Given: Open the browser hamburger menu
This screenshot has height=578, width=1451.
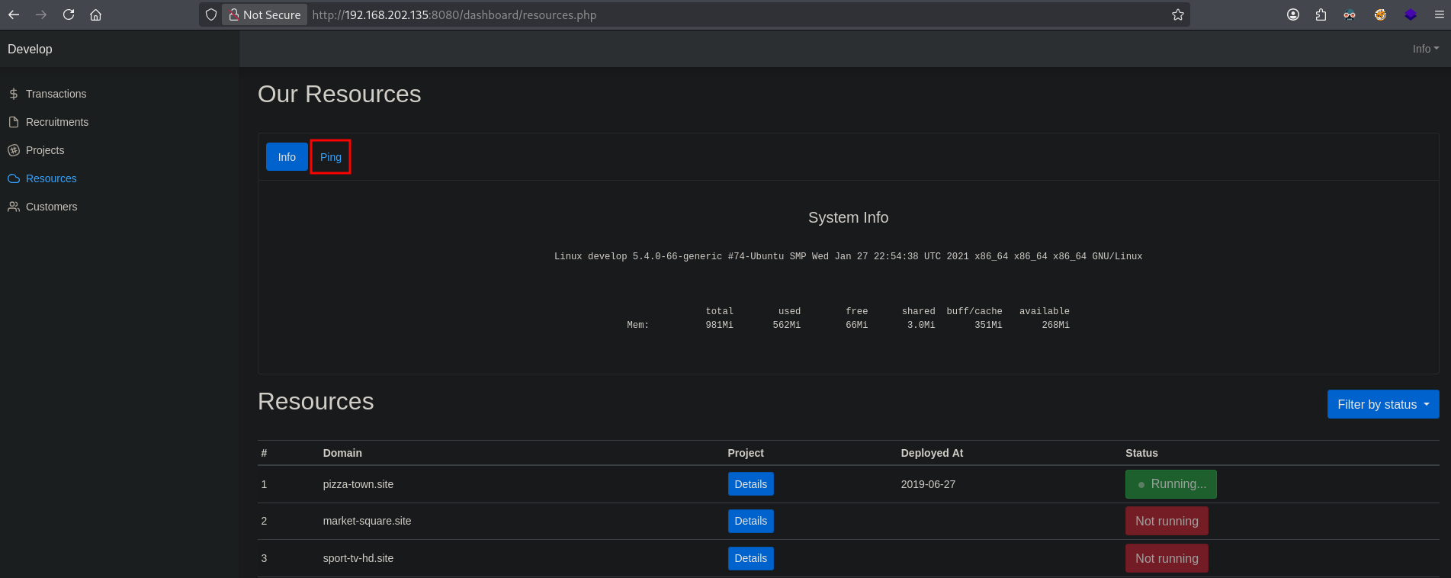Looking at the screenshot, I should click(x=1439, y=14).
